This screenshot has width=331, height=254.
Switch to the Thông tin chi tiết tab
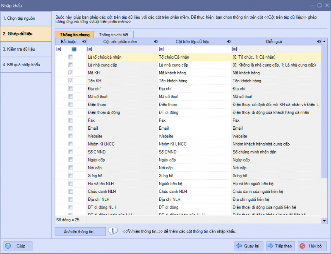(113, 35)
